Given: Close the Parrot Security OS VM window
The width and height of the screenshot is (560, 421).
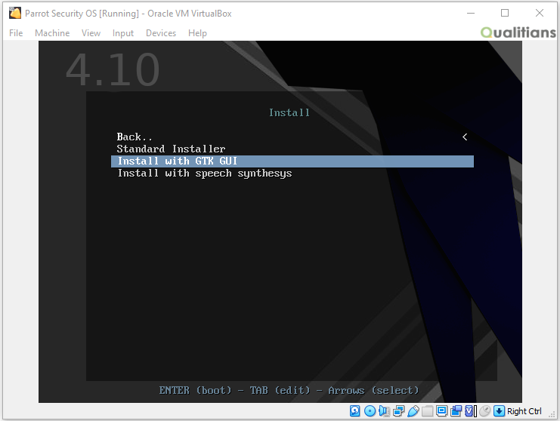Looking at the screenshot, I should click(540, 13).
